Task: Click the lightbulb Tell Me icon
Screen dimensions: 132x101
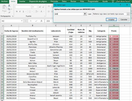Action: coord(113,1)
